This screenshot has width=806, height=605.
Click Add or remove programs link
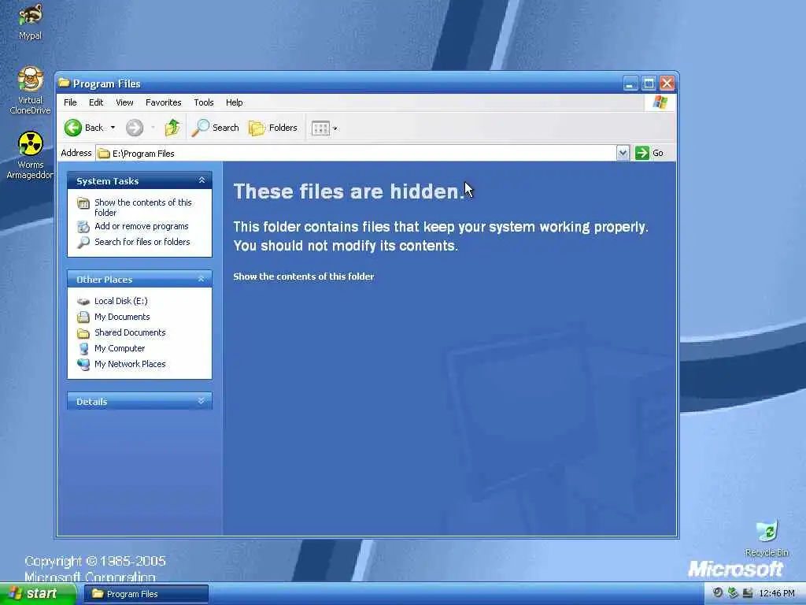coord(142,226)
